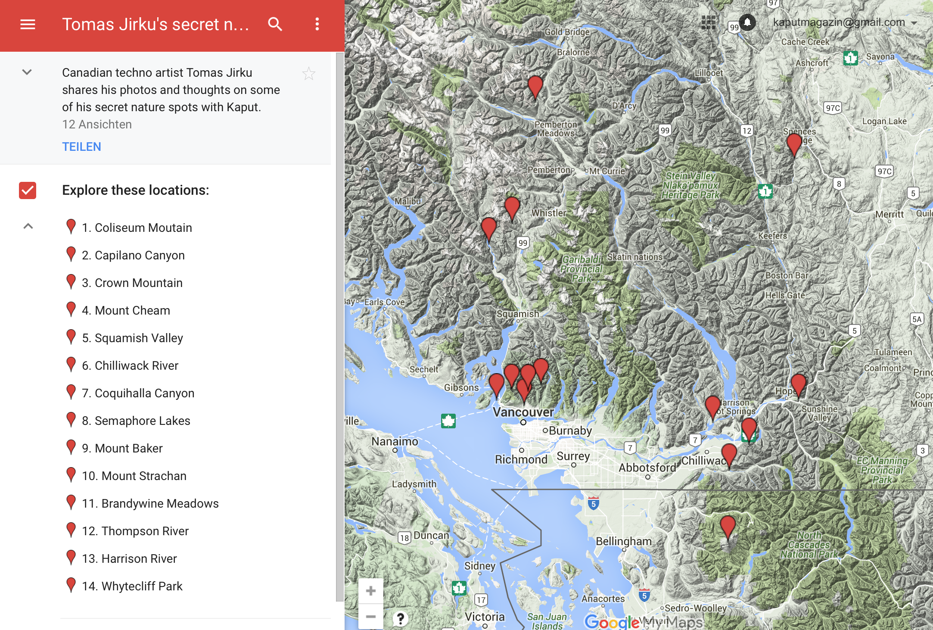Click the search magnifier icon
This screenshot has width=933, height=630.
tap(275, 24)
